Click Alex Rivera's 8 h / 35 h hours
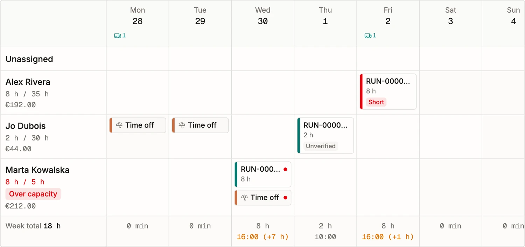Image resolution: width=525 pixels, height=247 pixels. 27,94
